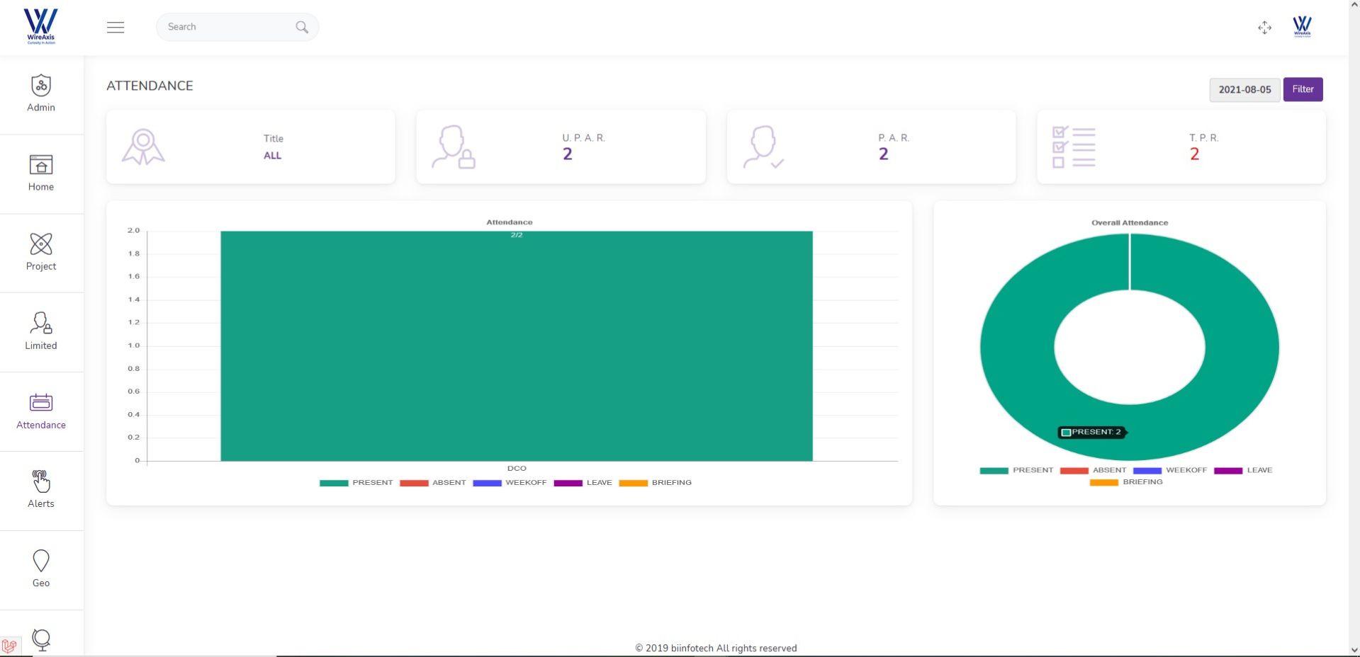This screenshot has width=1360, height=657.
Task: Toggle ABSENT series in bar chart legend
Action: 433,483
